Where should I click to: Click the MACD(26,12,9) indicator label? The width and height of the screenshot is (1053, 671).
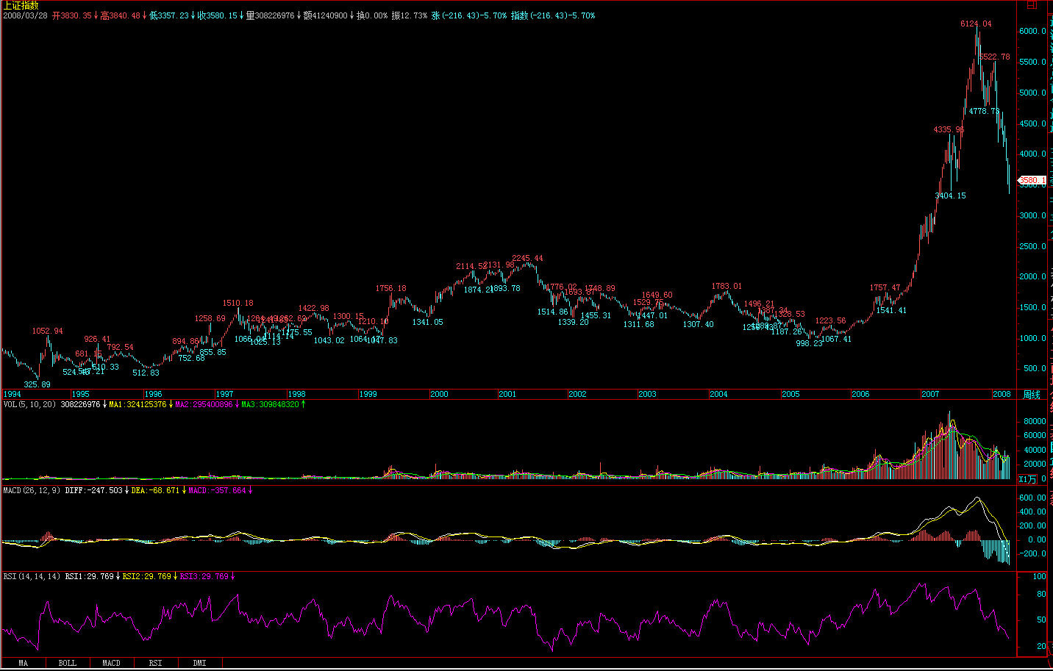[x=32, y=491]
